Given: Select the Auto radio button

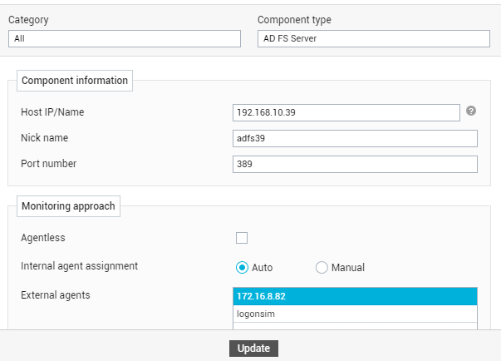Looking at the screenshot, I should click(x=242, y=267).
